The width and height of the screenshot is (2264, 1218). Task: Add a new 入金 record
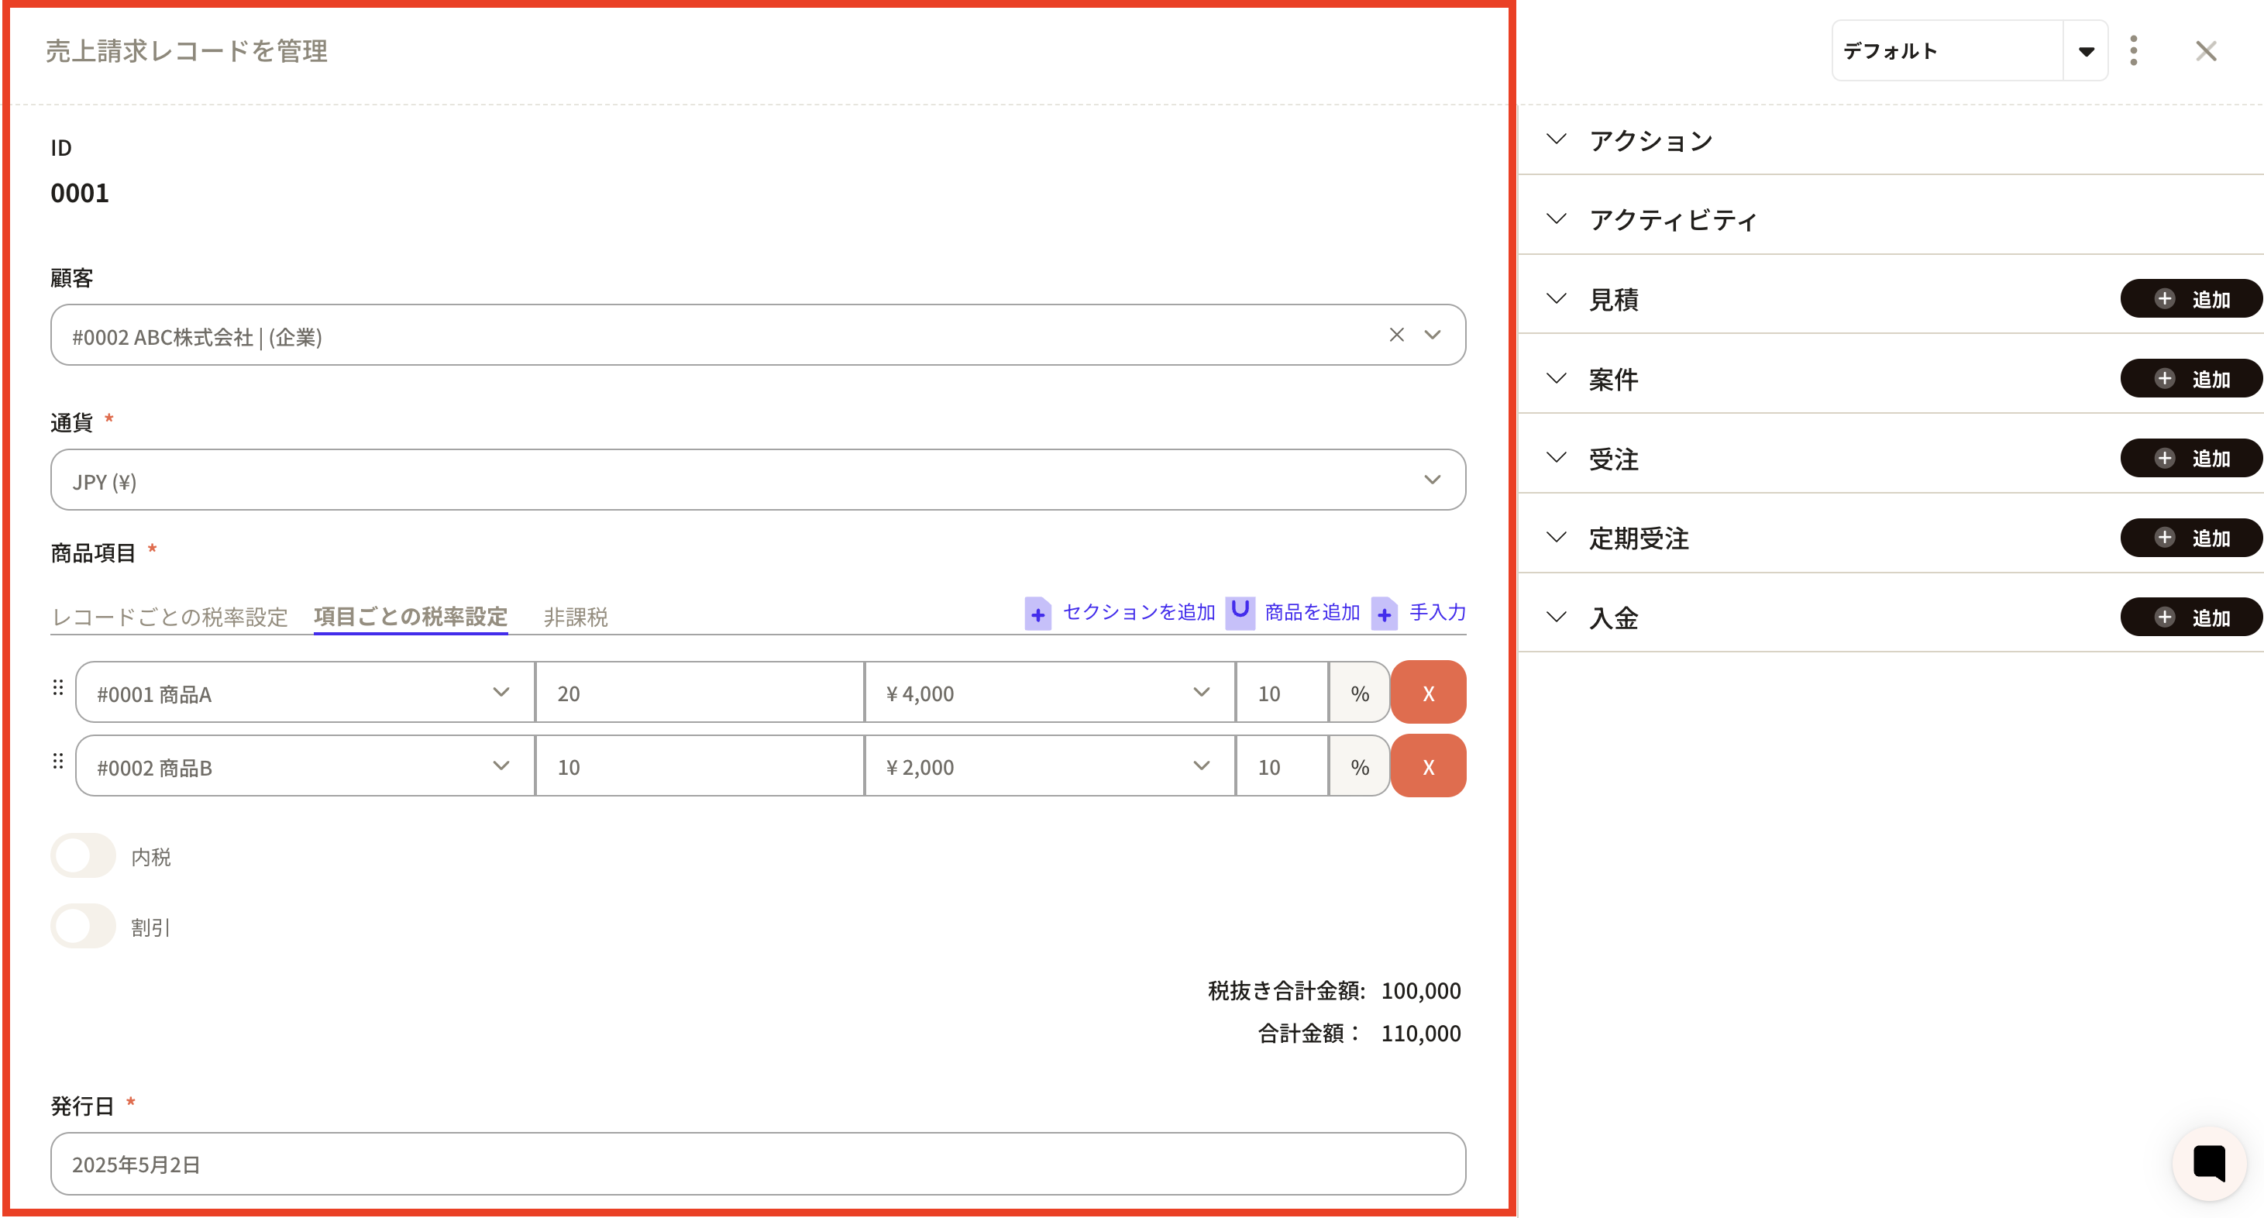[2190, 618]
